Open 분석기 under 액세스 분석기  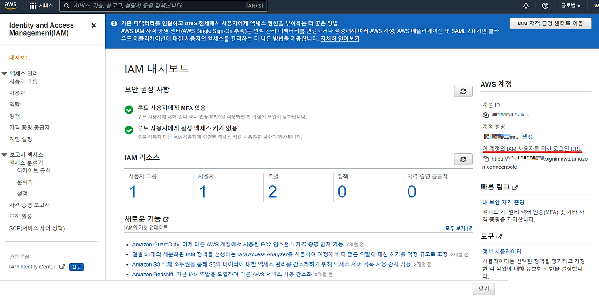pos(25,182)
